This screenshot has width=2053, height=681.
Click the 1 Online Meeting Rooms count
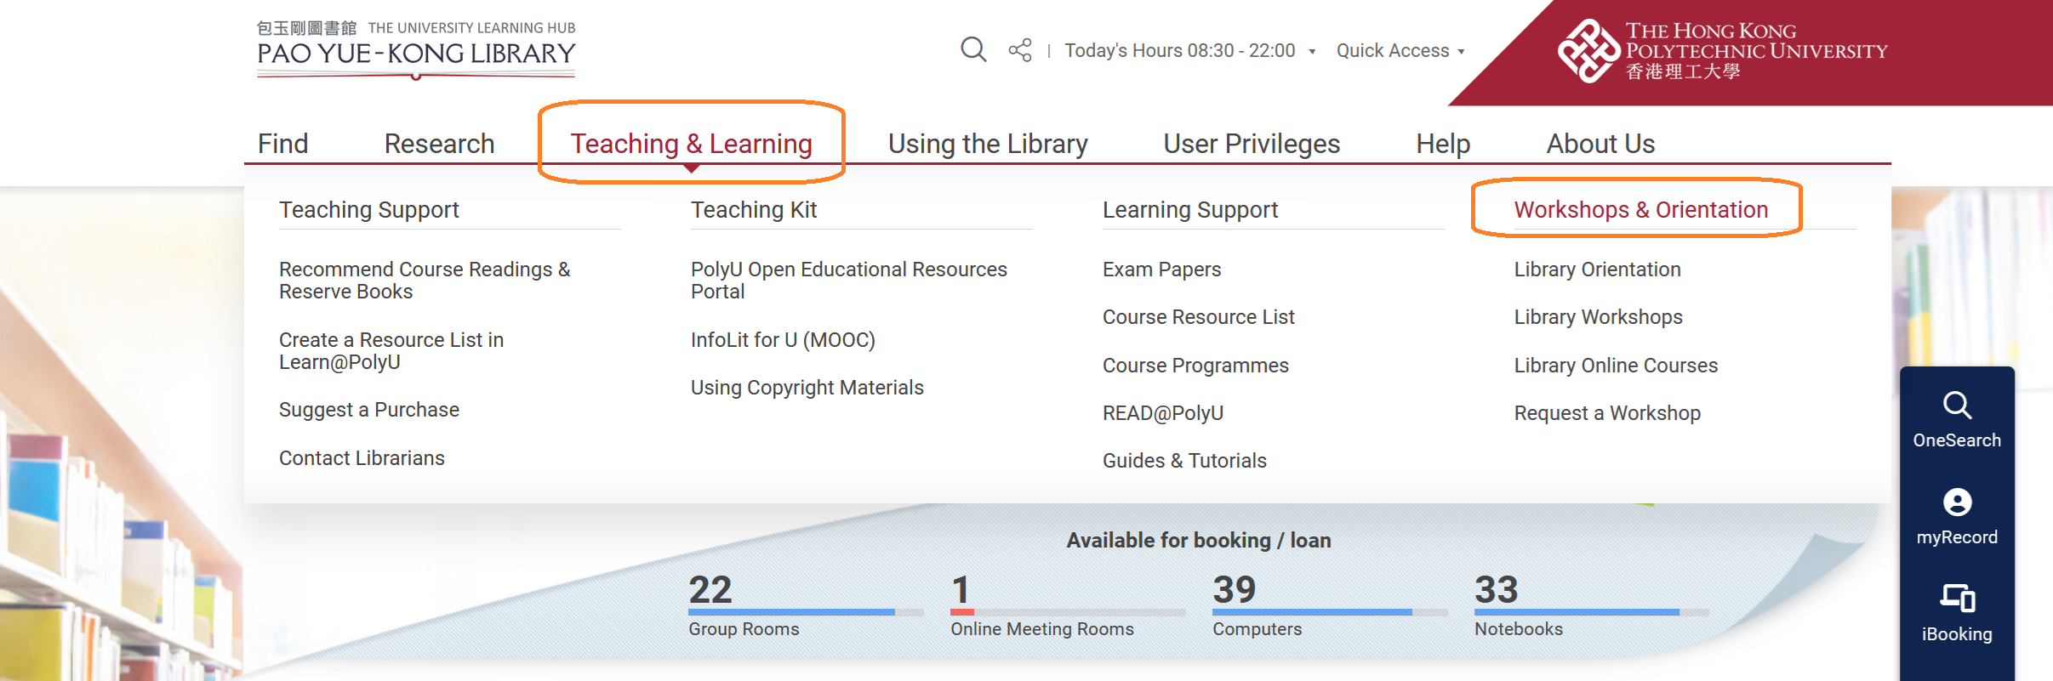961,589
